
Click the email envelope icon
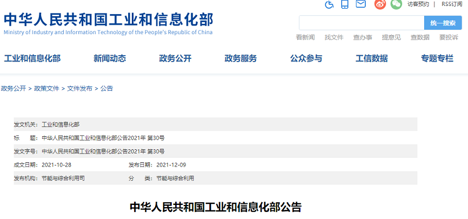(x=361, y=4)
